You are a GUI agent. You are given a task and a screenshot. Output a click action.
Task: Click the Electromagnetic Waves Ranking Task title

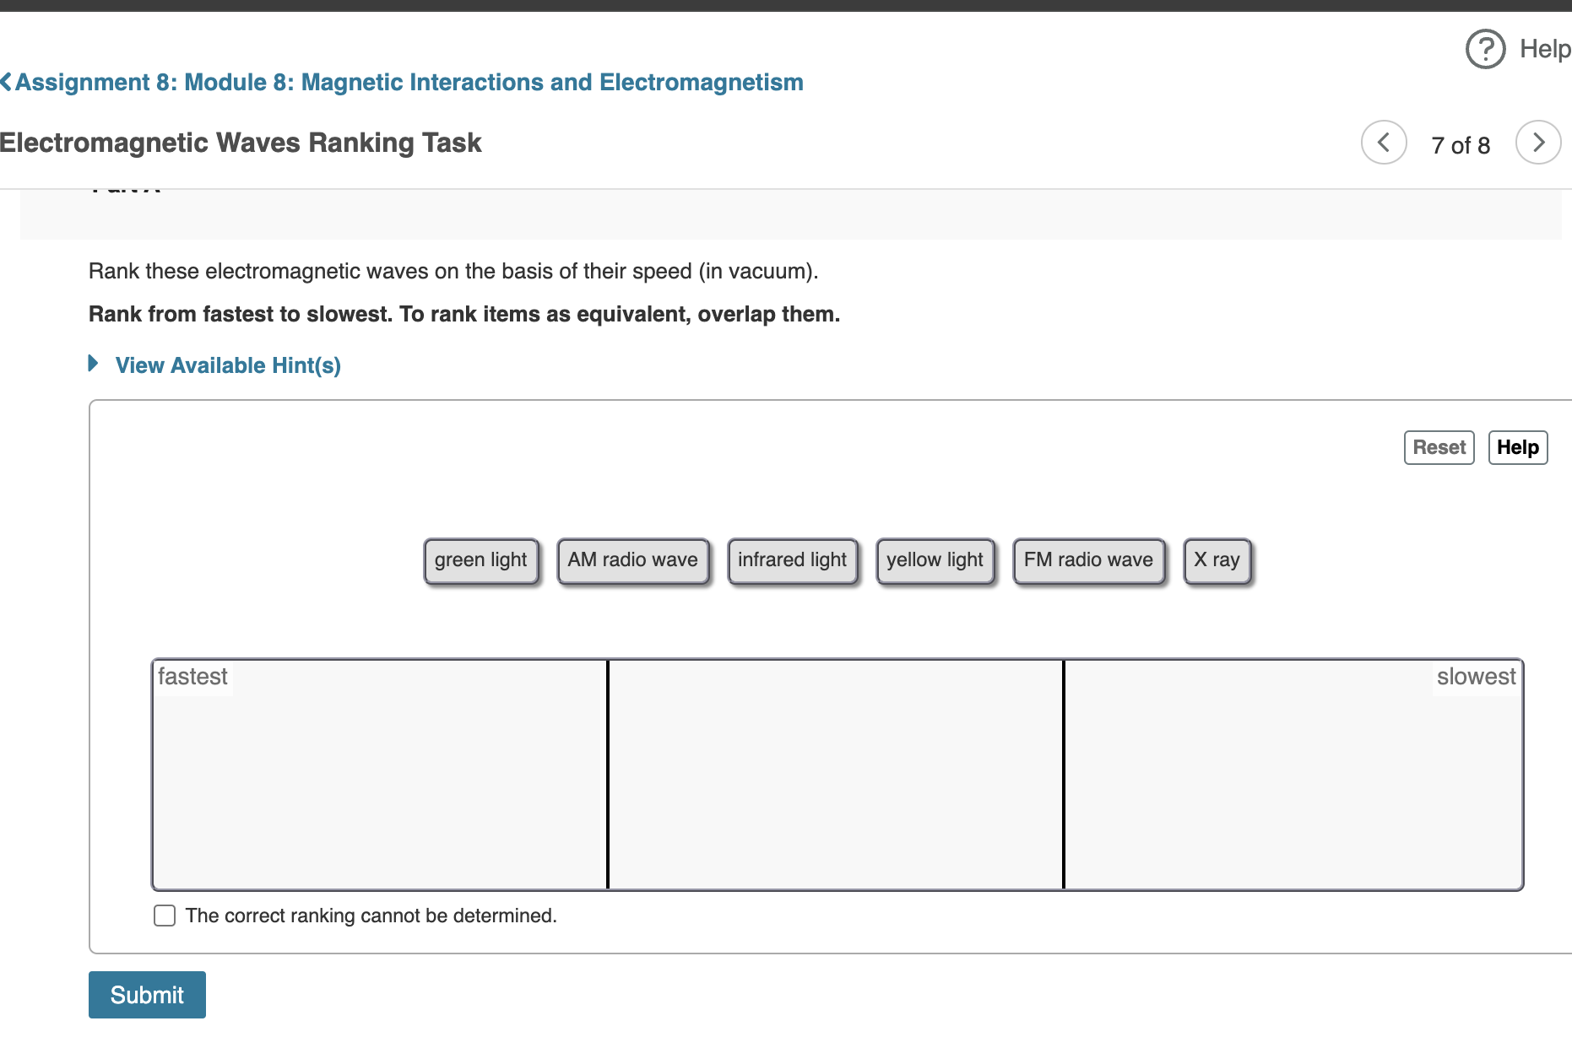coord(241,143)
